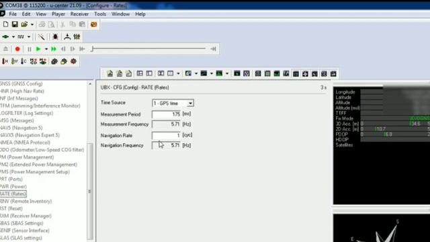Select SENIF (Sensor Interface) entry
This screenshot has height=242, width=430.
[25, 231]
